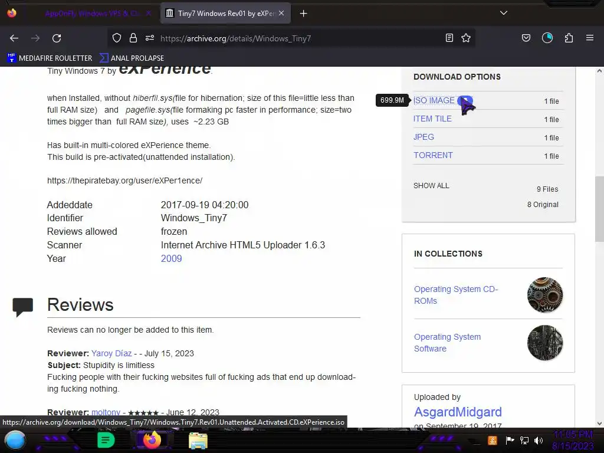Image resolution: width=604 pixels, height=453 pixels.
Task: Click SHOW ALL download files
Action: [431, 186]
